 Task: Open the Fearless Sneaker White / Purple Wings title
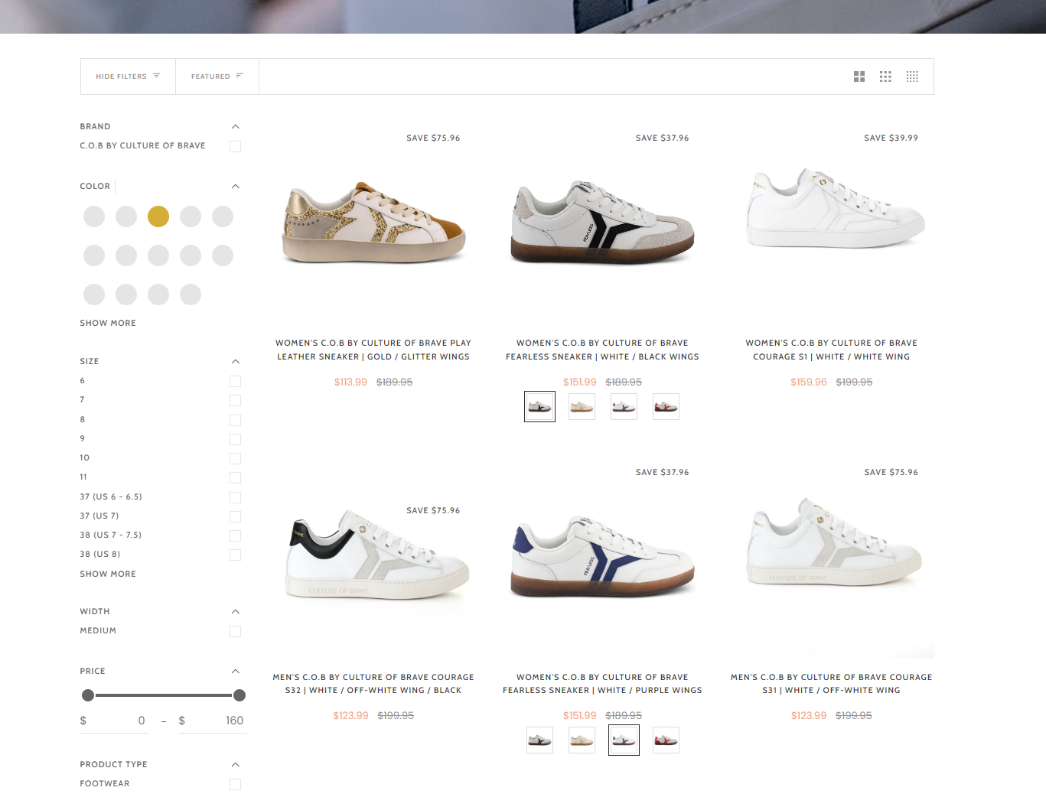click(x=602, y=684)
